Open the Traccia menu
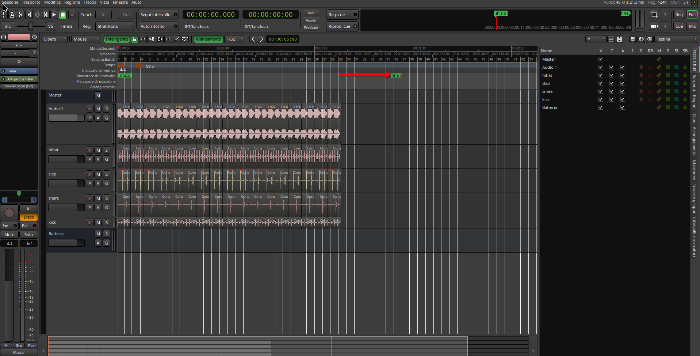Screen dimensions: 700x356 [x=90, y=3]
